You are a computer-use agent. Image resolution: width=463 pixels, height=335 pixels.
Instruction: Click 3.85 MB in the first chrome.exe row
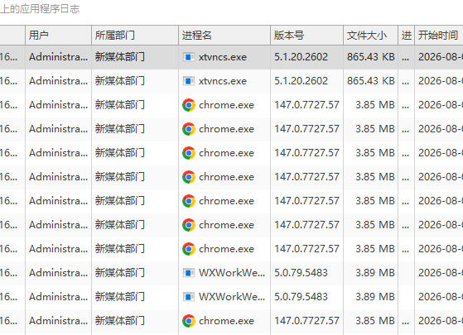375,105
